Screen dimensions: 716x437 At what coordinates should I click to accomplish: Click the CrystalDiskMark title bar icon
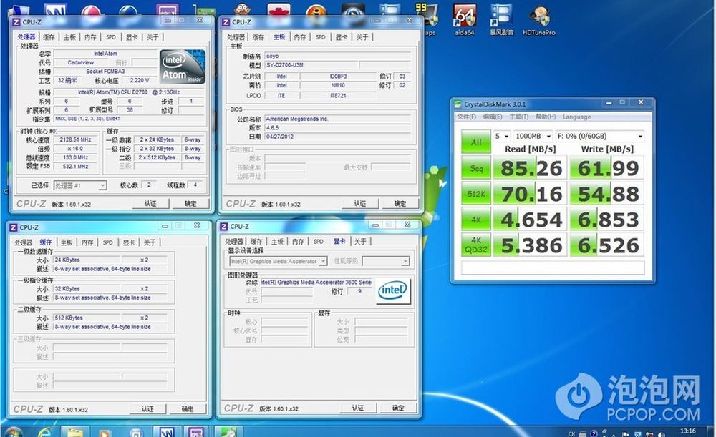click(458, 104)
